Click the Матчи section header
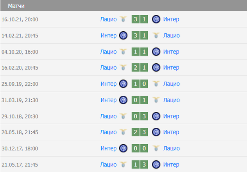The height and width of the screenshot is (172, 247). (x=17, y=6)
